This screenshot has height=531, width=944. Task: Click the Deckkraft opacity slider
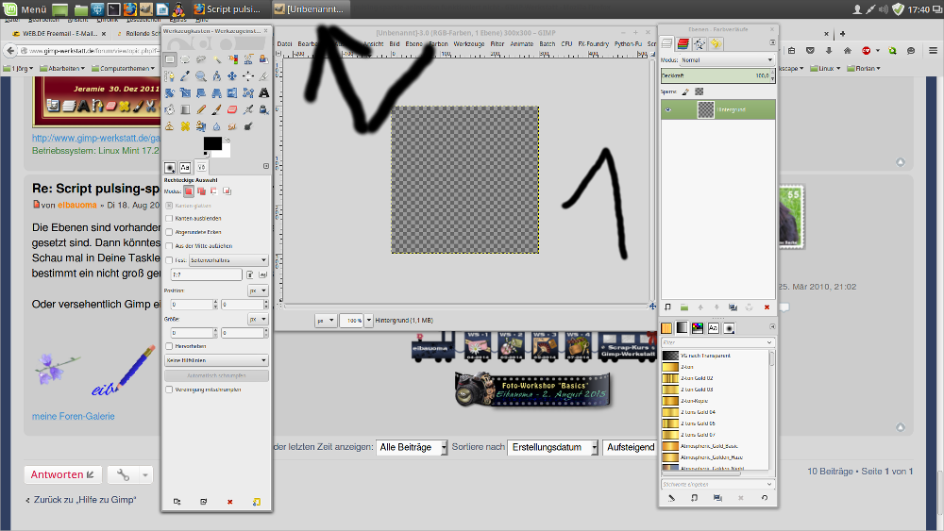(x=717, y=75)
